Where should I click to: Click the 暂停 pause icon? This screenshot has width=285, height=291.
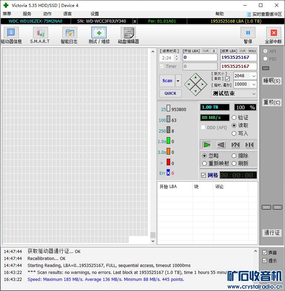coord(248,33)
